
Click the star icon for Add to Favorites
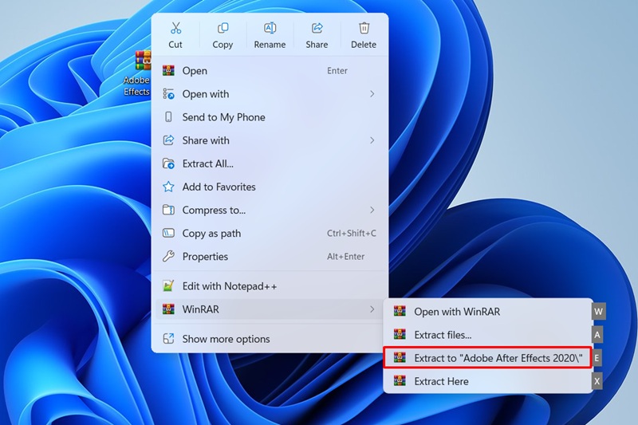point(168,187)
